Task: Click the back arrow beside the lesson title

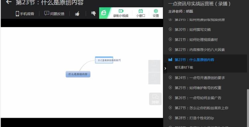Action: [x=9, y=2]
